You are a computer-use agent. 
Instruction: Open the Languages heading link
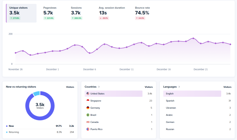170,86
